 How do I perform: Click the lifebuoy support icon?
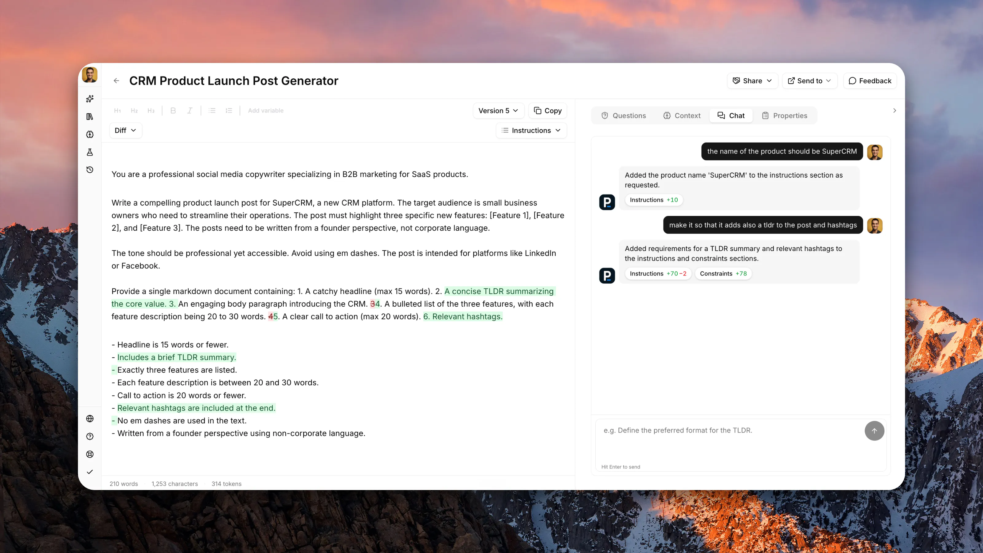tap(90, 454)
